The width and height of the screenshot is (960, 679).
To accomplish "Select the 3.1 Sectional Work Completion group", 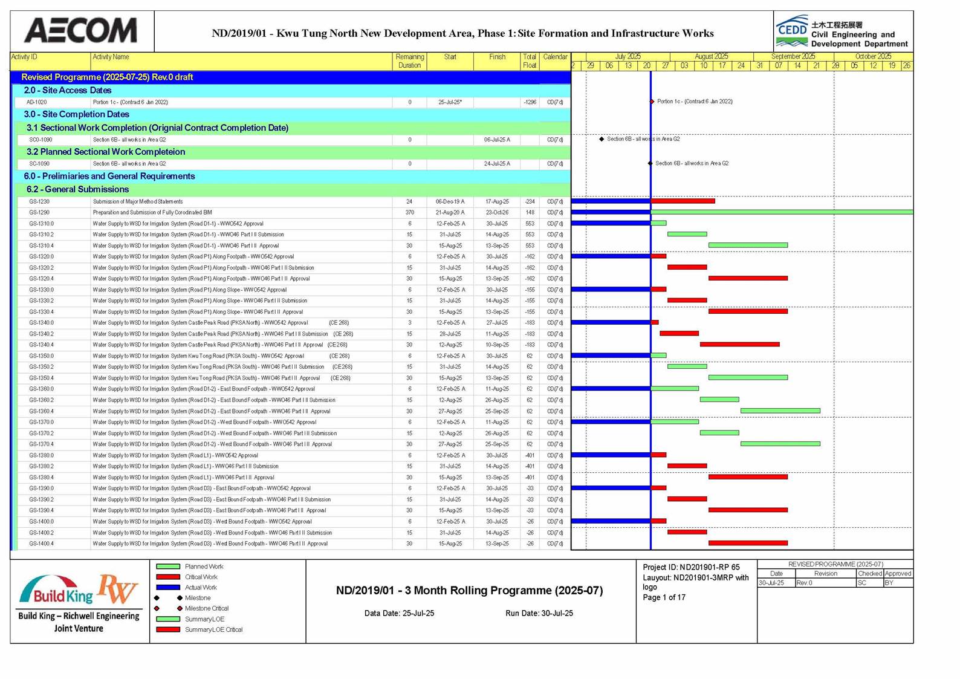I will point(294,128).
